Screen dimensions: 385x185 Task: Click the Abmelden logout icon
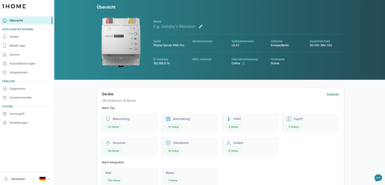tap(7, 179)
